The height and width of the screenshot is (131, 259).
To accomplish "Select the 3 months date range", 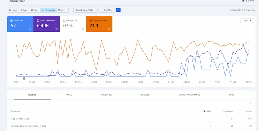I will (x=48, y=10).
